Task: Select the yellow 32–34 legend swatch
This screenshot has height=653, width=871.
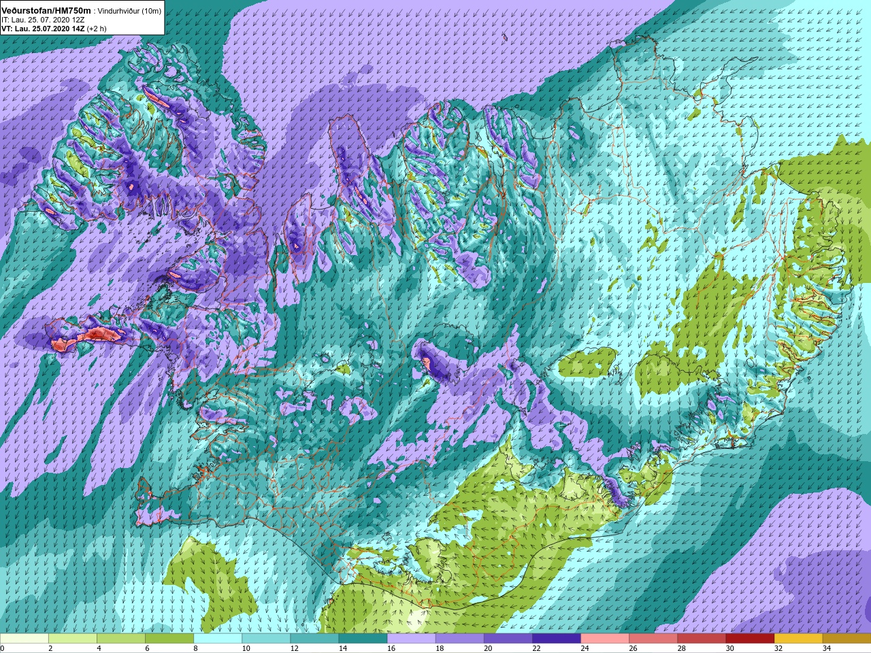Action: [x=798, y=639]
